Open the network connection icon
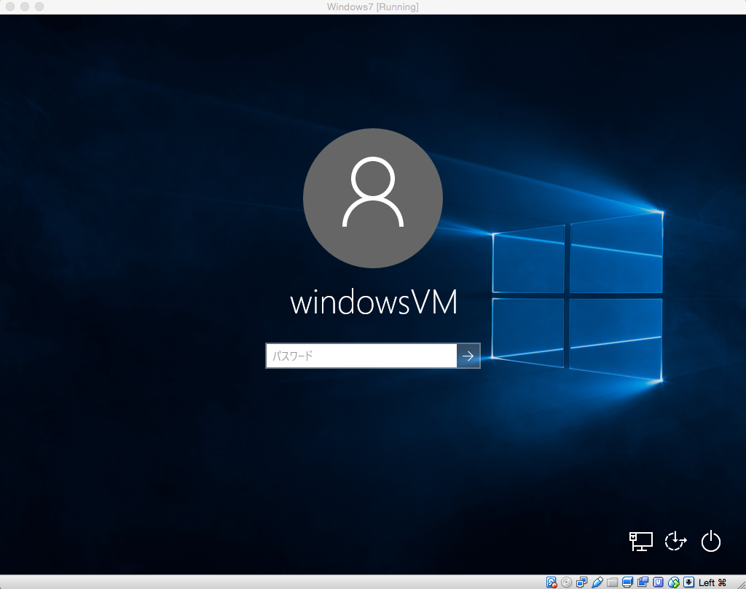Screen dimensions: 746x589 641,542
